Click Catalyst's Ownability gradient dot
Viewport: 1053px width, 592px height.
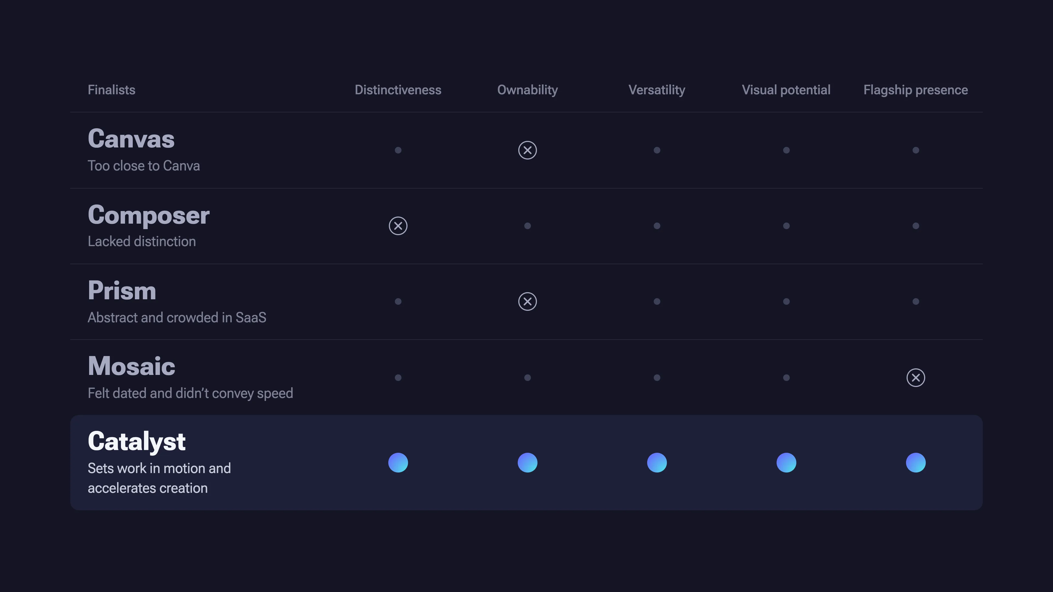(x=527, y=462)
